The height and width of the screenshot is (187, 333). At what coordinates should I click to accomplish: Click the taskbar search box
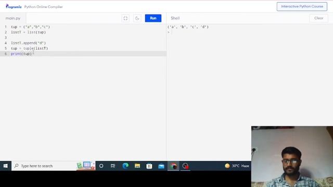[53, 166]
